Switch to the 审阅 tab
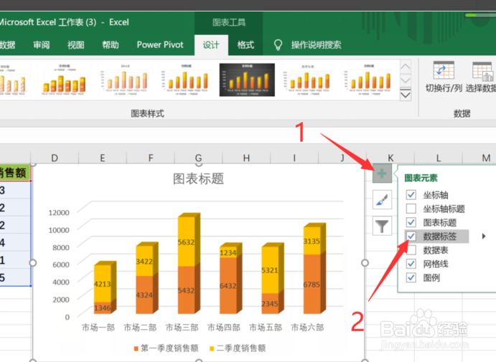 point(42,45)
